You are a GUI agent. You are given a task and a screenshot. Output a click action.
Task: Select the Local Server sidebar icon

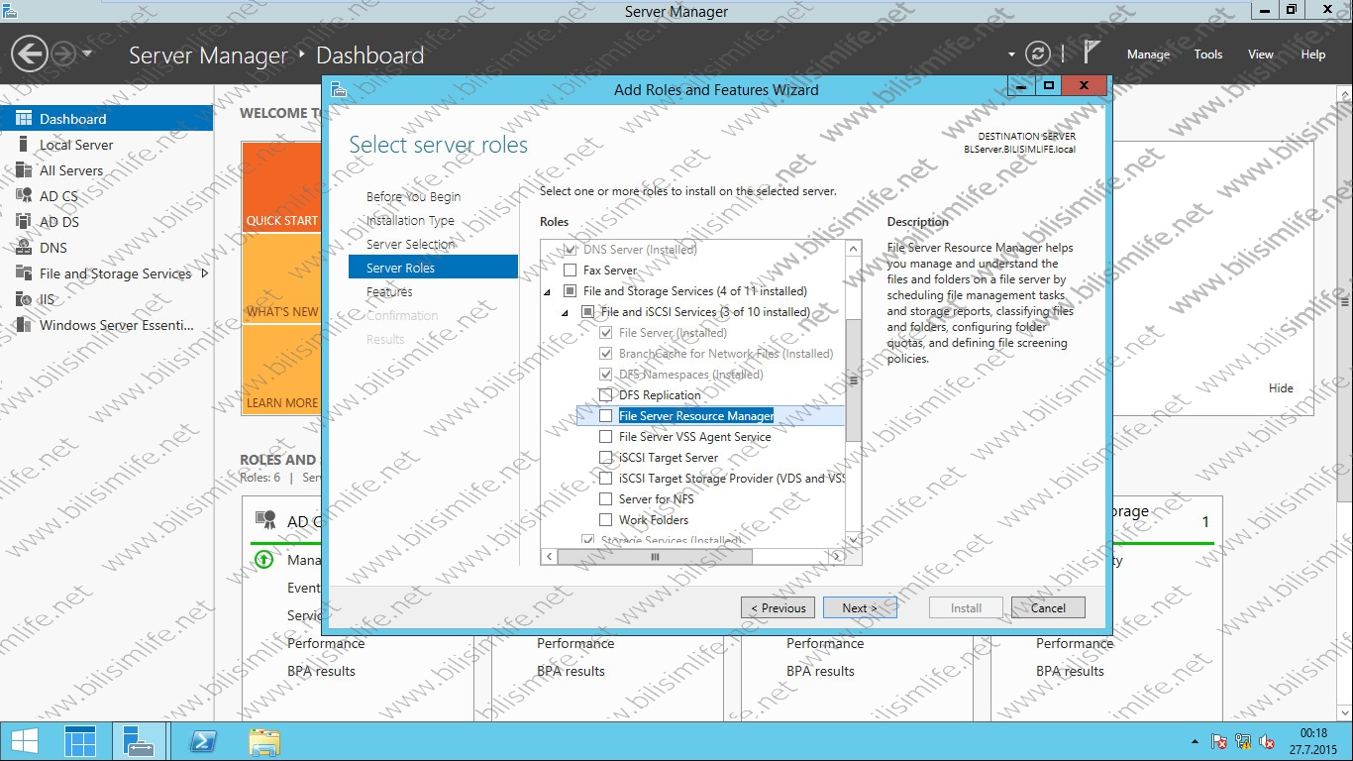pos(23,145)
